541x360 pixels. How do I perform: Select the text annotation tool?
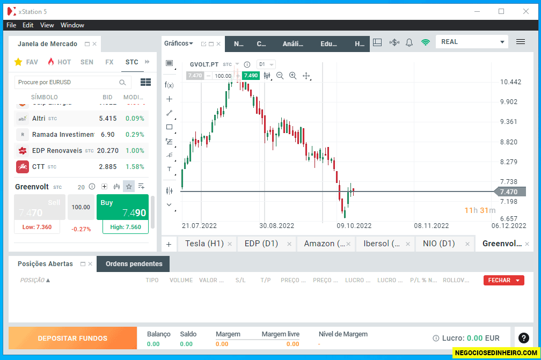[x=169, y=169]
